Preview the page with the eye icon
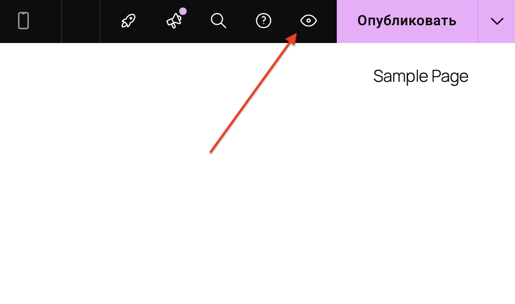 (309, 21)
